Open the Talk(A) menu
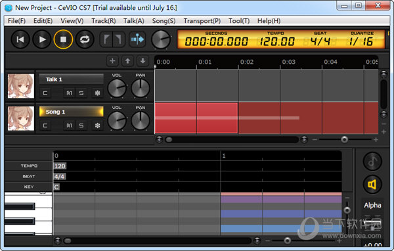 click(134, 21)
